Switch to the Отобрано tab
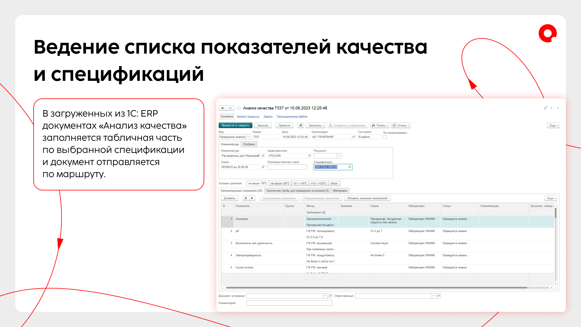Screen dimensions: 581x327 249,144
